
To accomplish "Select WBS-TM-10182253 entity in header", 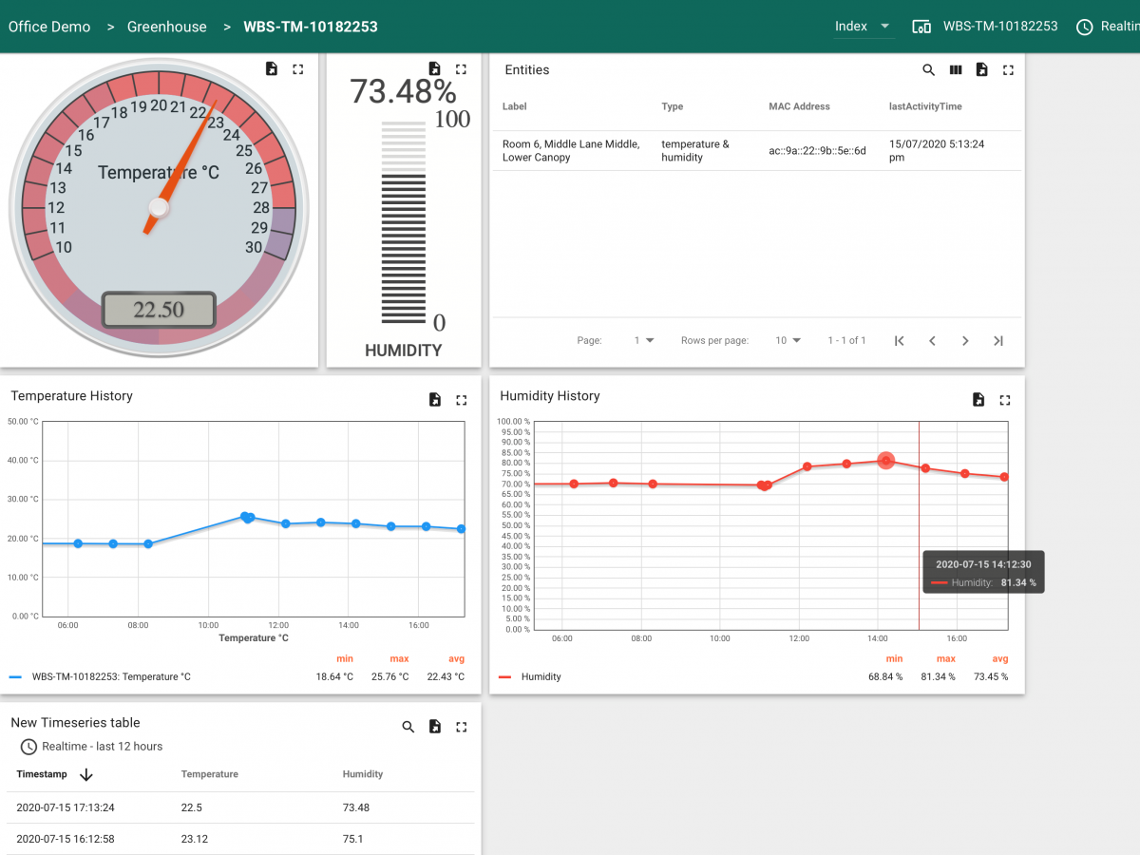I will 1000,27.
